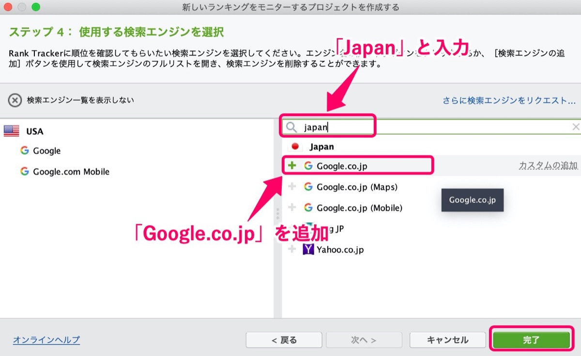Add Google.co.jp using its green plus icon
Screen dimensions: 581x356
point(292,166)
